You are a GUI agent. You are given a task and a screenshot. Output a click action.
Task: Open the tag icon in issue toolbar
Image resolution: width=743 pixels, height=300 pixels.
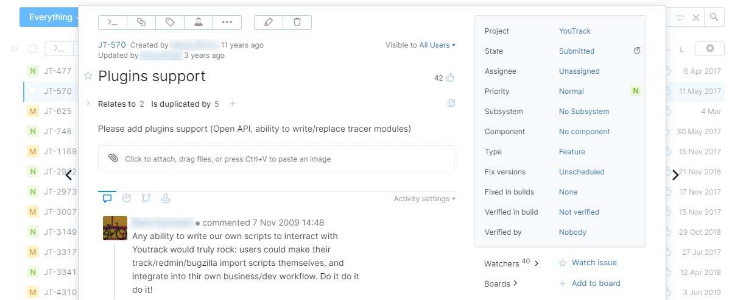(x=170, y=23)
